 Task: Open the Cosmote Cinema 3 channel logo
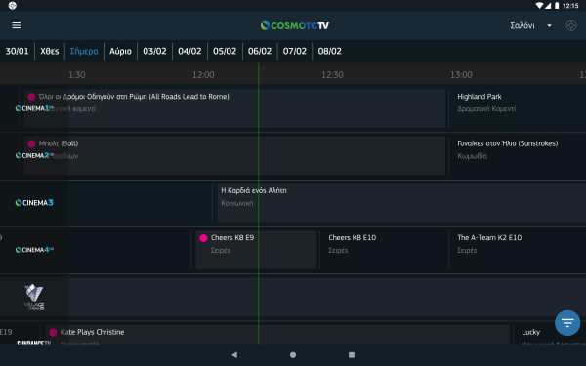34,203
